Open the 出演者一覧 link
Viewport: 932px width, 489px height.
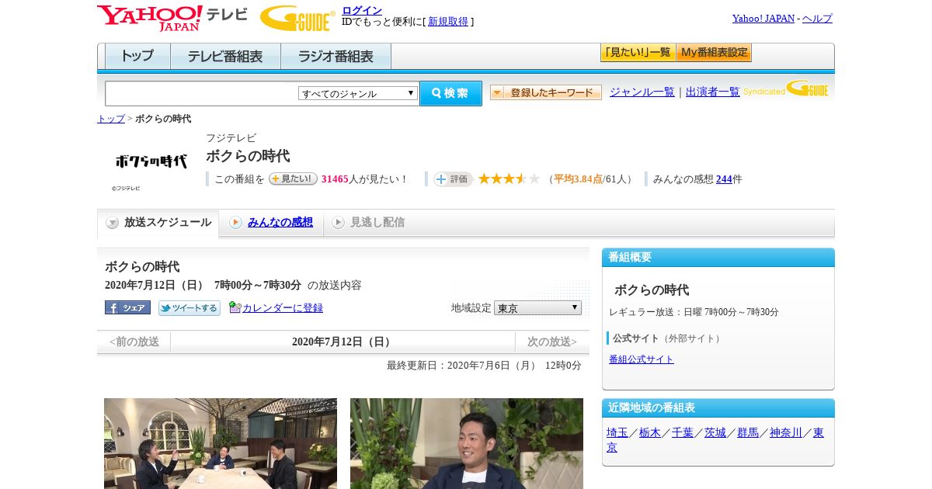point(713,92)
